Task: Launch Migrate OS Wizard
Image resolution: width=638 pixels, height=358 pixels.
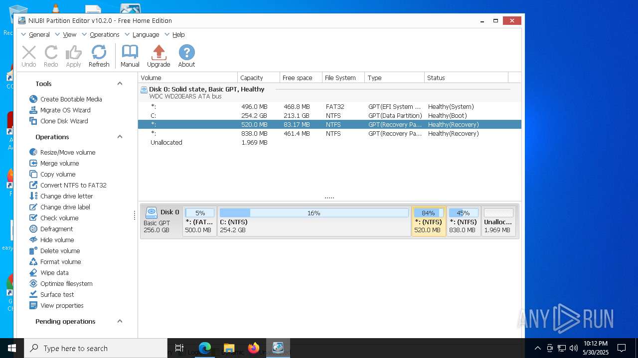Action: pos(60,110)
